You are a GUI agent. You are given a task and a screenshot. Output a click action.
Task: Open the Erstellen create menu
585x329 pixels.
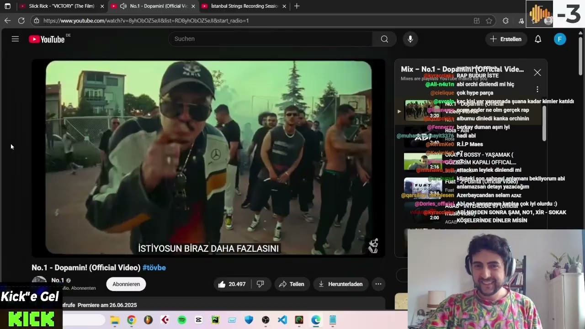coord(505,39)
